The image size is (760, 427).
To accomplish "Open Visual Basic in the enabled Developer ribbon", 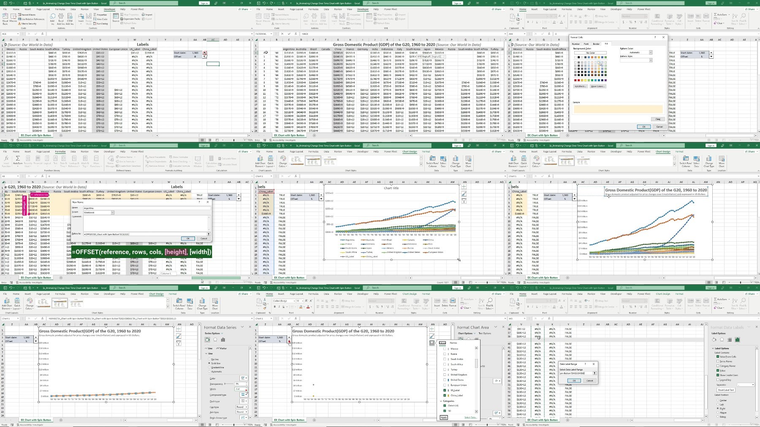I will tap(5, 19).
